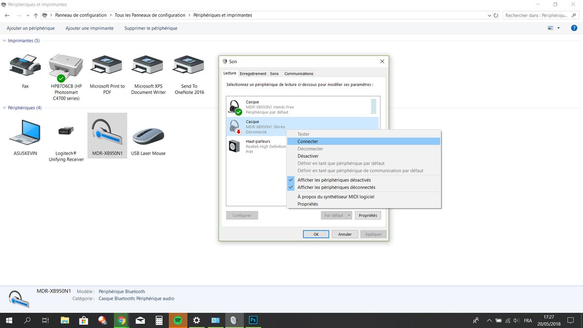Open the 'Par défaut' dropdown arrow

tap(349, 215)
